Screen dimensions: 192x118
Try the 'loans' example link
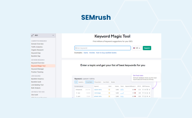86,53
